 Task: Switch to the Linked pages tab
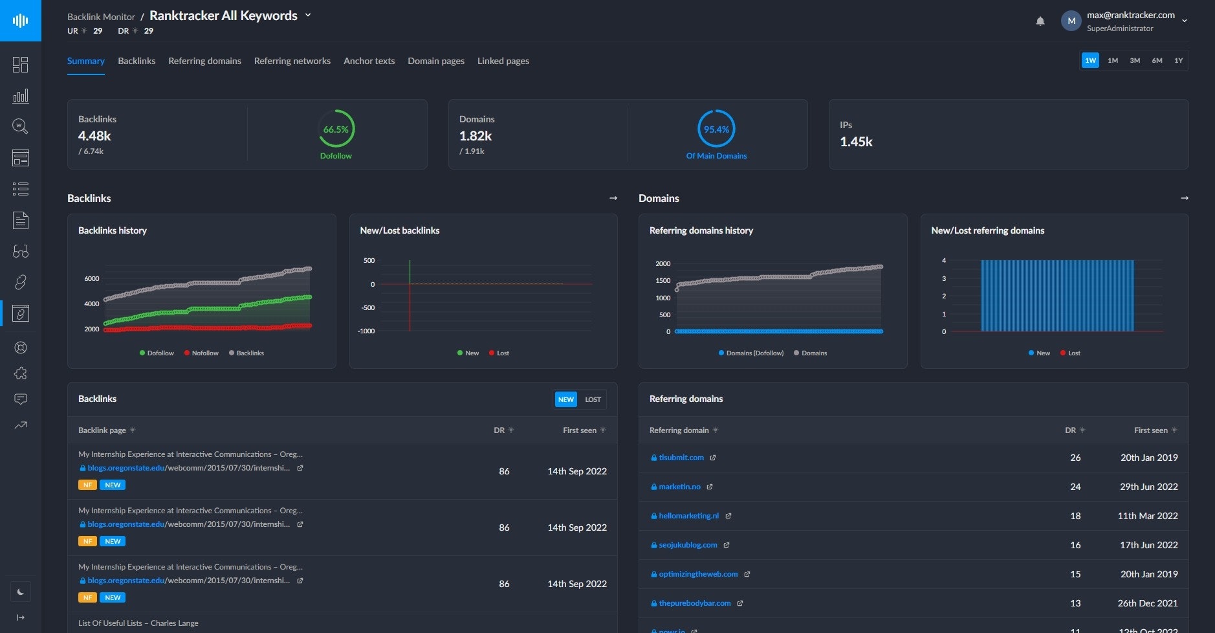503,61
